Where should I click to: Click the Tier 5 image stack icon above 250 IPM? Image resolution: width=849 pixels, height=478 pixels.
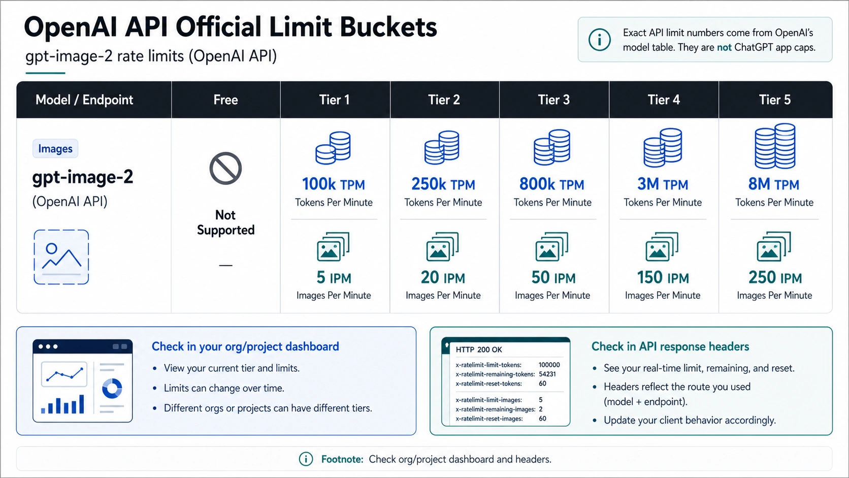(774, 246)
